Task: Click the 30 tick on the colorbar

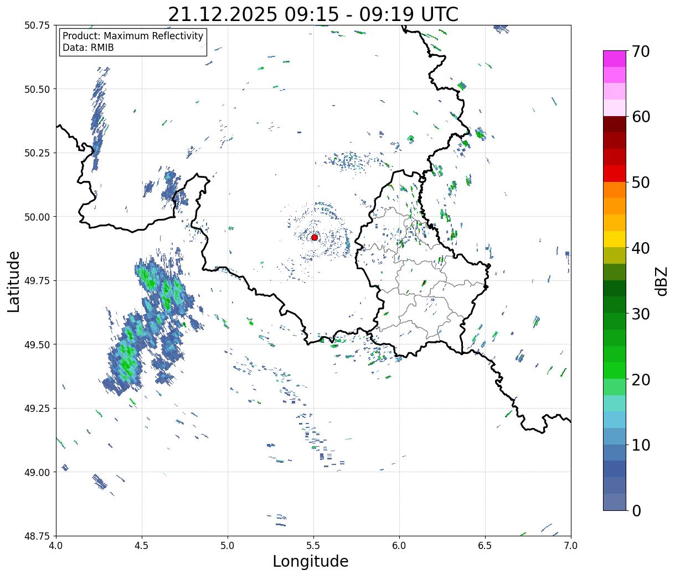Action: click(640, 313)
